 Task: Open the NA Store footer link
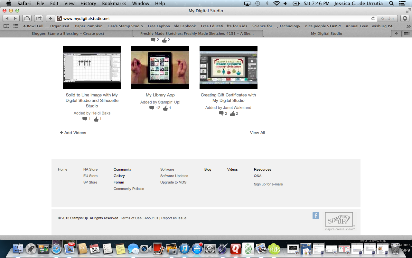tap(90, 169)
